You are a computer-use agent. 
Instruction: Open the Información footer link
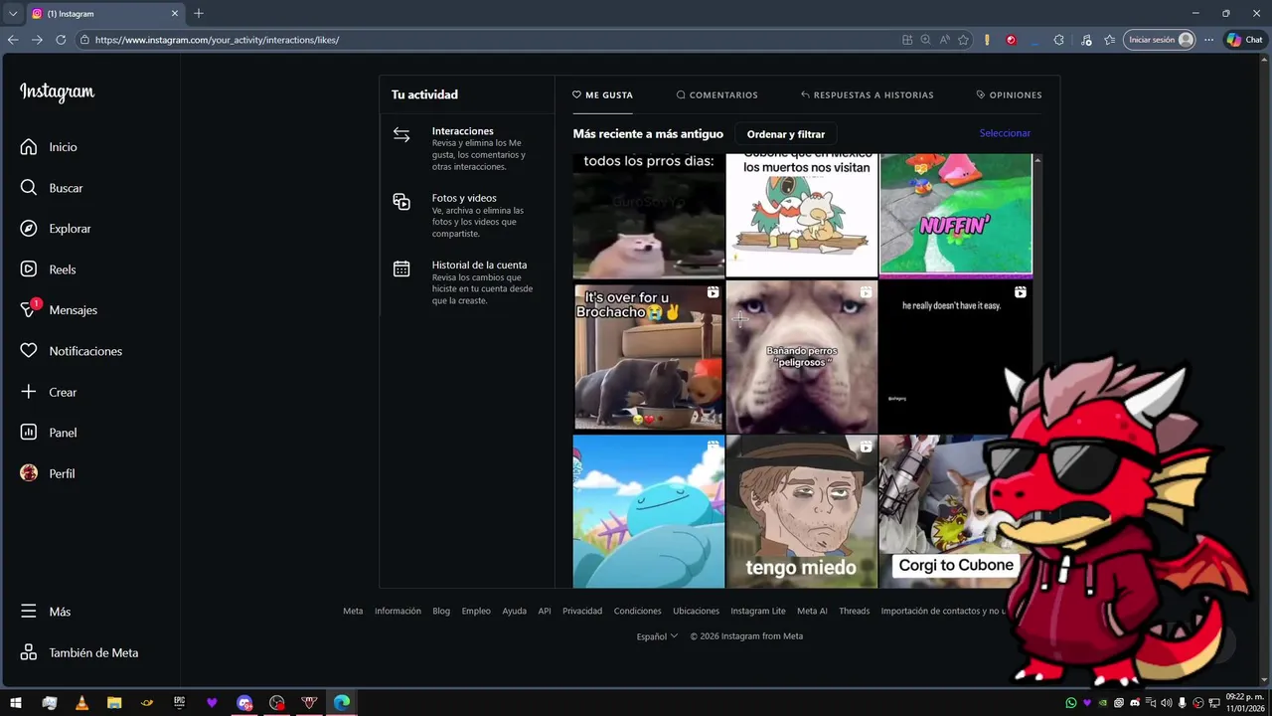tap(397, 611)
